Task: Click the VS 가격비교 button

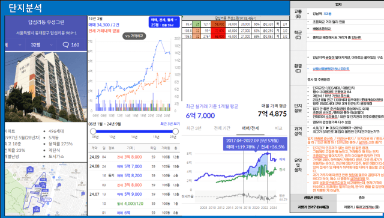Action: (134, 36)
